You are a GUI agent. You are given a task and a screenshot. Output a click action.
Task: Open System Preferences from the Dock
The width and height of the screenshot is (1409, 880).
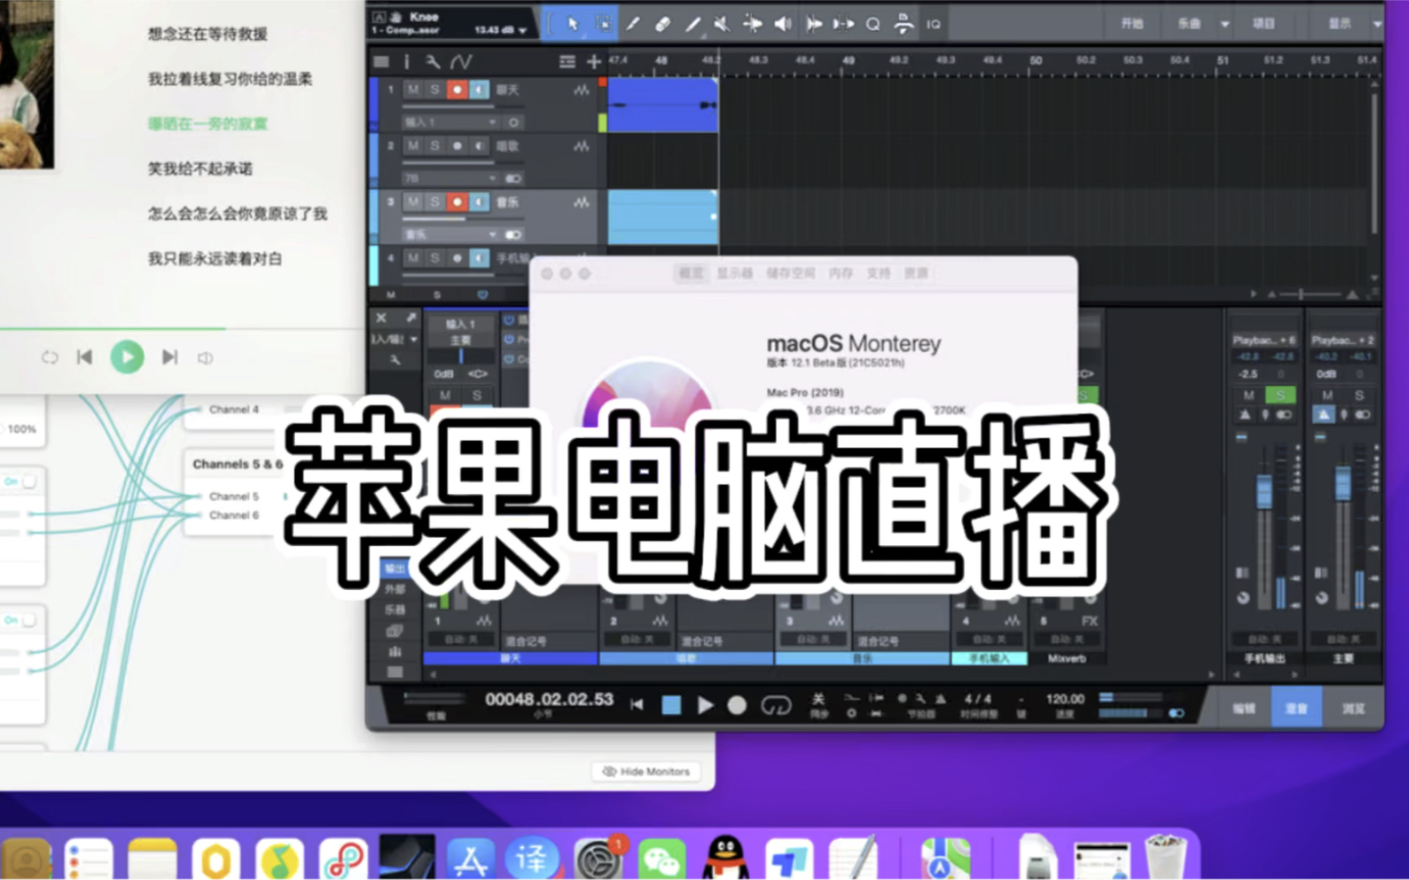coord(598,858)
